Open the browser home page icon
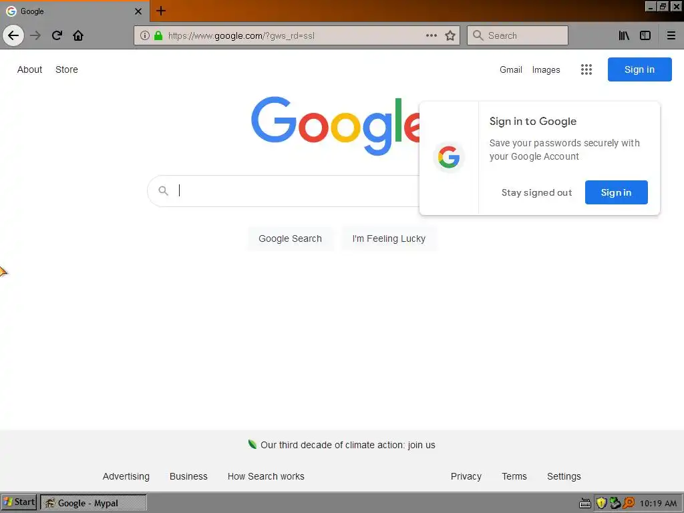 (78, 35)
